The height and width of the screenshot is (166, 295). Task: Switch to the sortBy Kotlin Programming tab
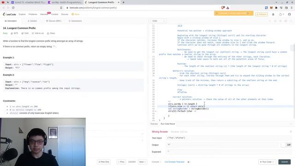[x=65, y=2]
